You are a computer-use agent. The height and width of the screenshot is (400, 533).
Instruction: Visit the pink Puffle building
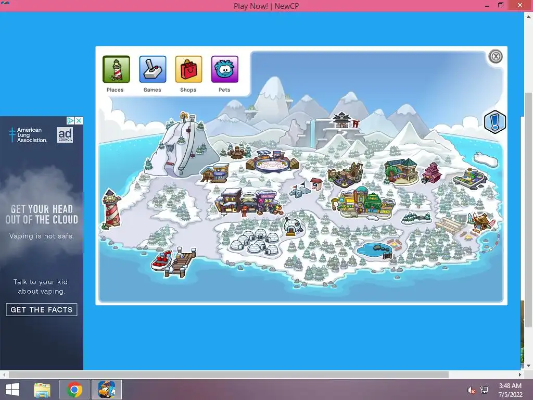[x=432, y=173]
